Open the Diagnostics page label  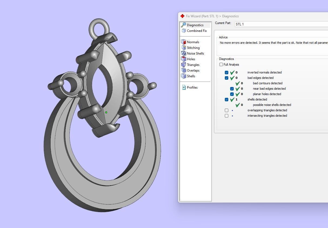click(x=195, y=25)
